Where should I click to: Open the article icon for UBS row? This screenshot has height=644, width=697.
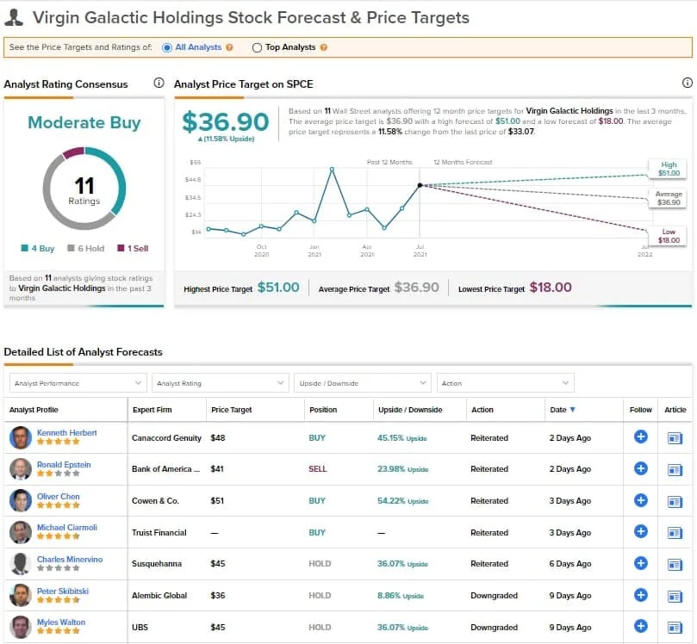point(675,628)
